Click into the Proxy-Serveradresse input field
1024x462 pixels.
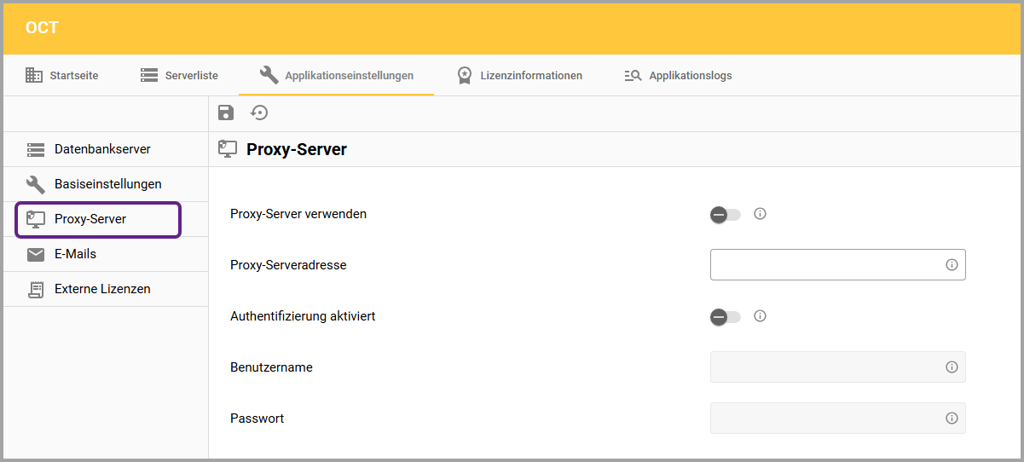pyautogui.click(x=825, y=265)
